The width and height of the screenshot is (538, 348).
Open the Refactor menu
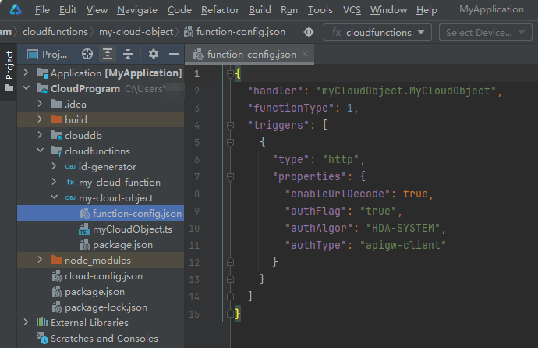[220, 10]
